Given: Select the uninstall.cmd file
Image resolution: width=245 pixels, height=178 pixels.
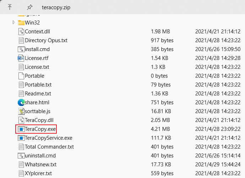Looking at the screenshot, I should pyautogui.click(x=40, y=156).
